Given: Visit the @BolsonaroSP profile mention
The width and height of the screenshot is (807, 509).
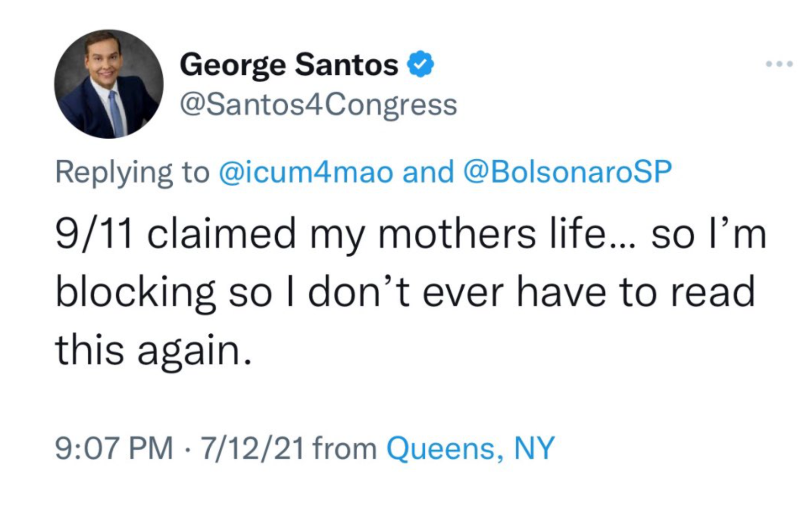Looking at the screenshot, I should pyautogui.click(x=567, y=172).
